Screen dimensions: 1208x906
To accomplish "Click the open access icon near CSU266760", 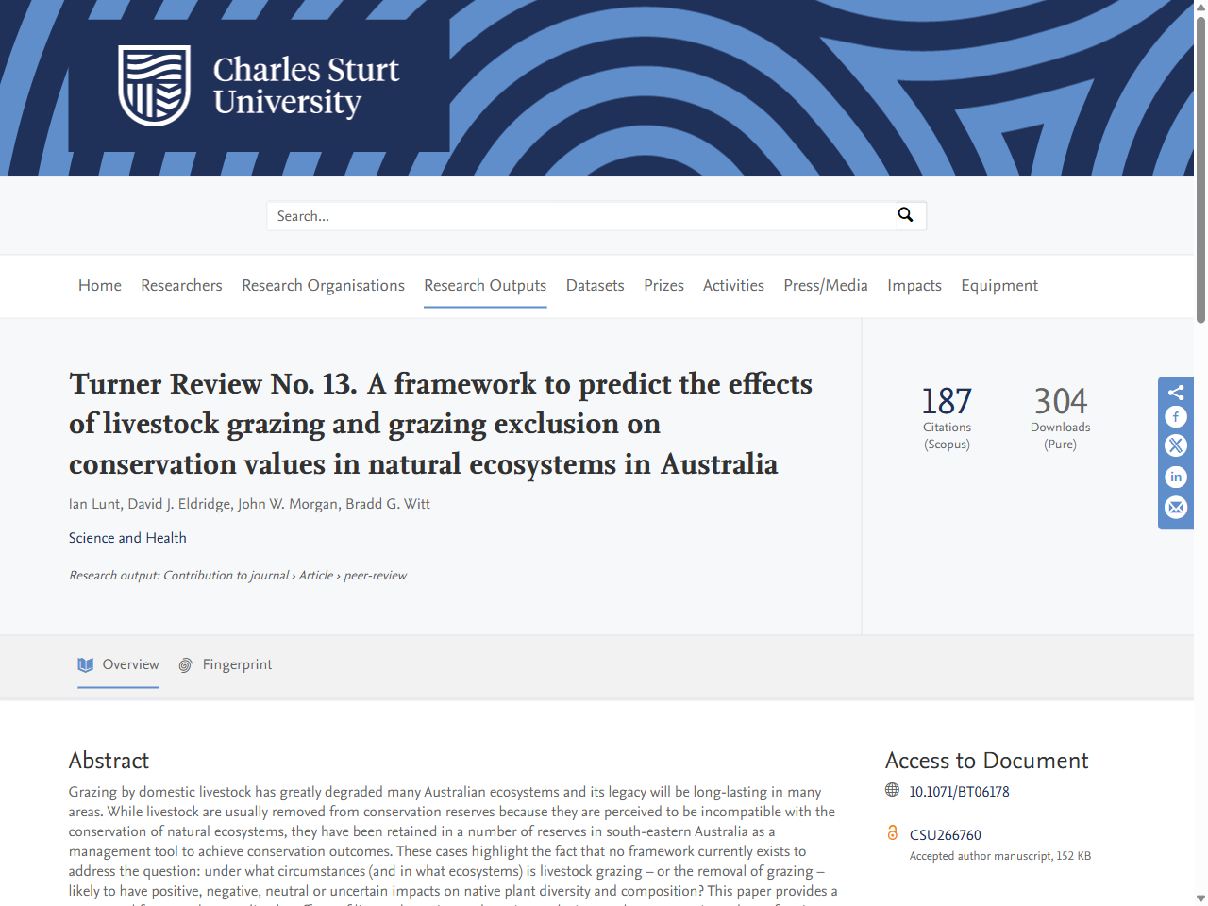I will pos(892,833).
